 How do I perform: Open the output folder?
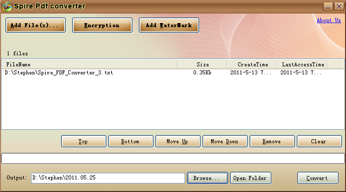click(251, 178)
